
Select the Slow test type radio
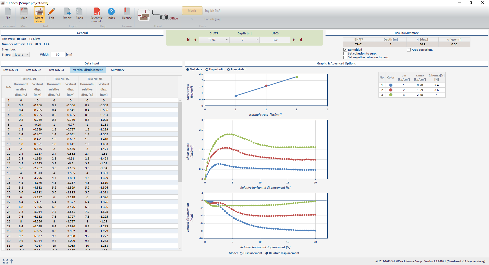click(31, 39)
